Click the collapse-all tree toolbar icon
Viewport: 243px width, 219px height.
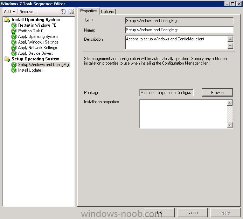click(71, 12)
